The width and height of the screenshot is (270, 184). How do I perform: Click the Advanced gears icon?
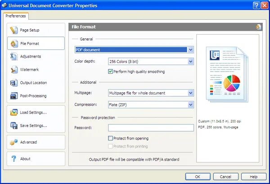14,142
